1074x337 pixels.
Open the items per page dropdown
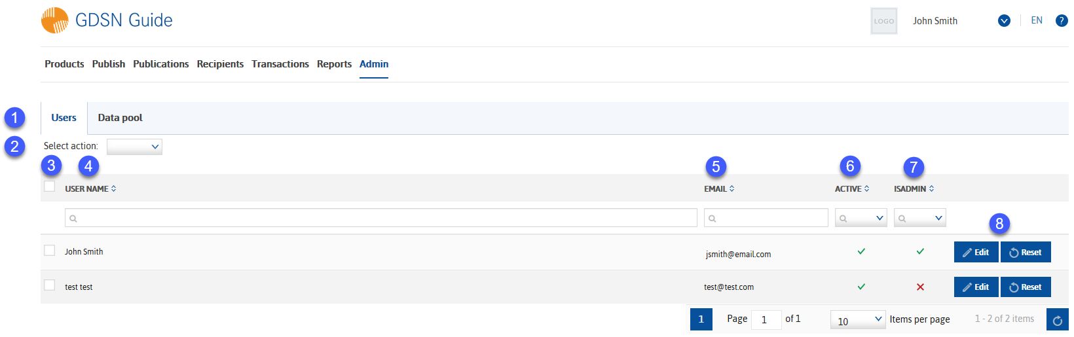[x=858, y=320]
